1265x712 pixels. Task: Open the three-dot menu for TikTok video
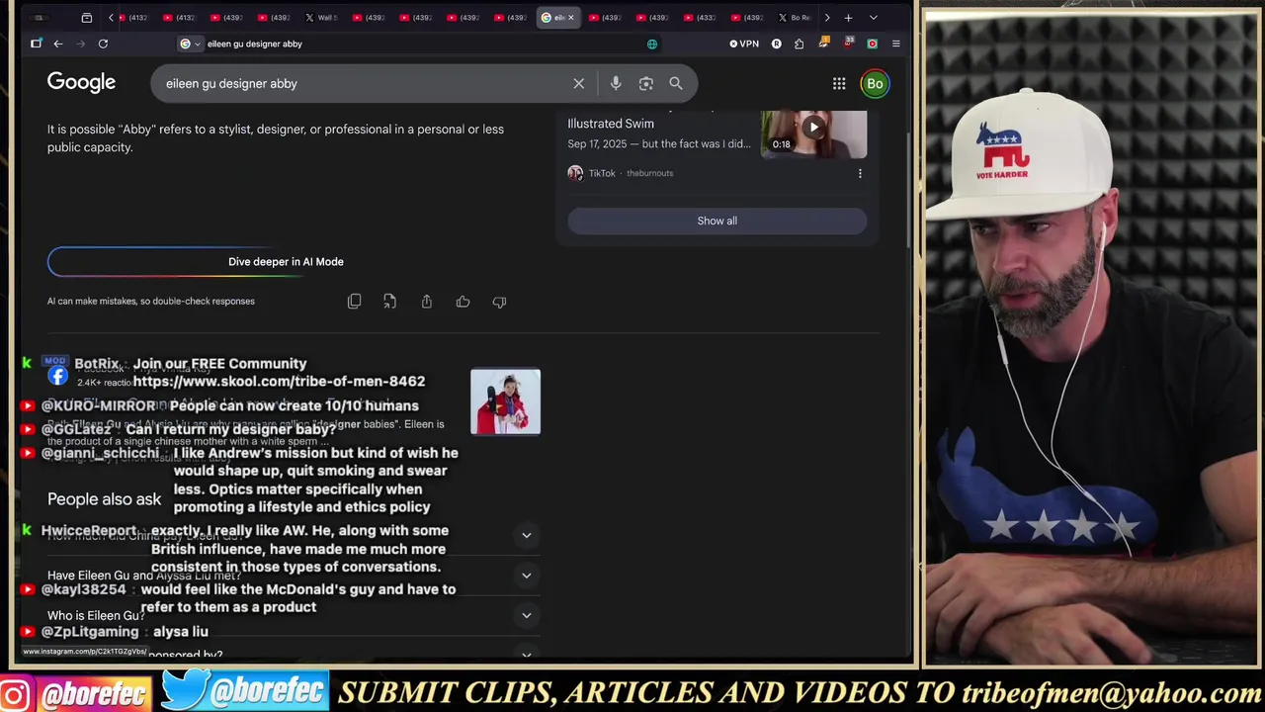click(860, 173)
